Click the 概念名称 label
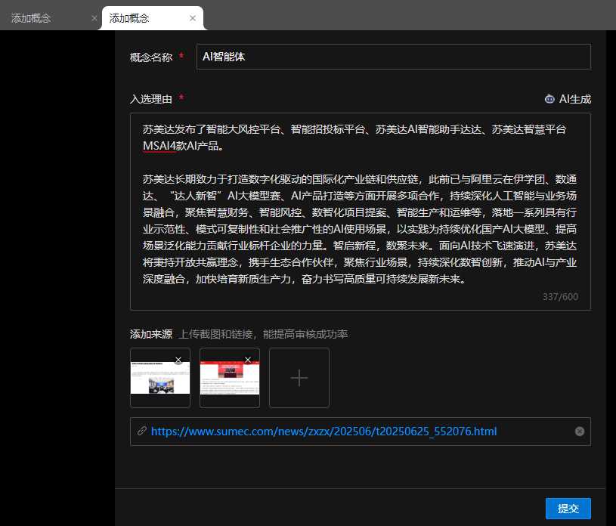 (151, 57)
